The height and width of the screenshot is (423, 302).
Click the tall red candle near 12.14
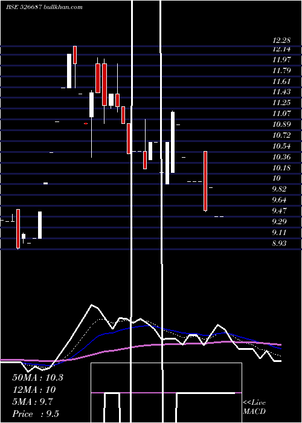(75, 55)
